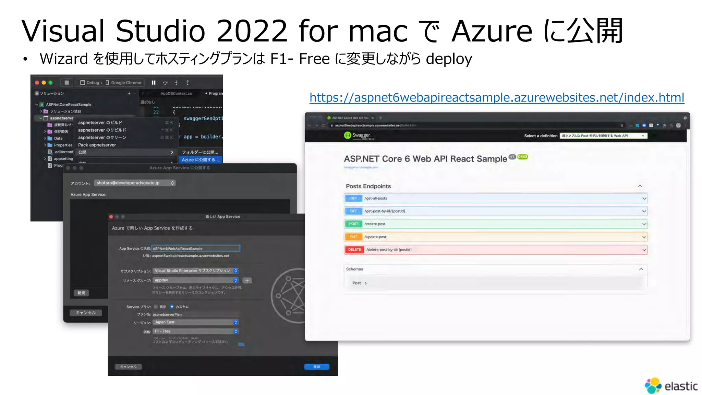702x395 pixels.
Task: Click the Google Chrome run target selector
Action: [x=123, y=83]
